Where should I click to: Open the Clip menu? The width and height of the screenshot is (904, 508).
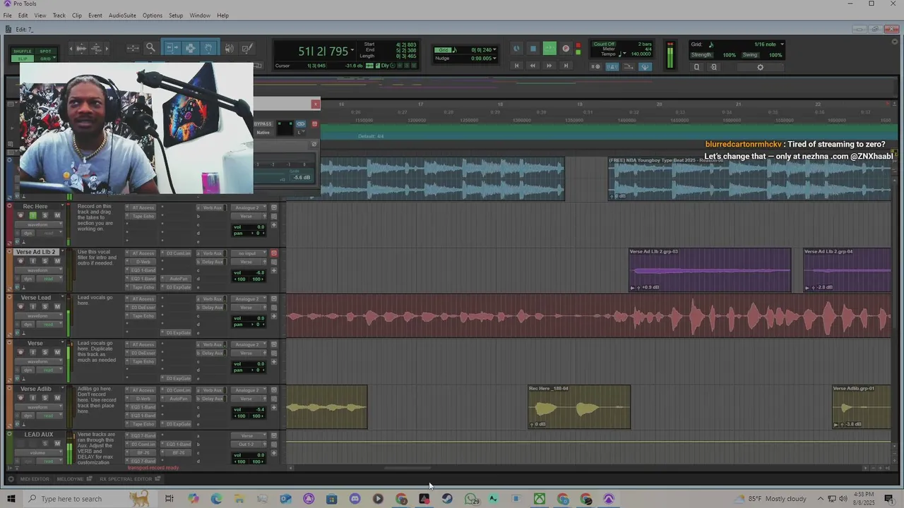point(76,15)
